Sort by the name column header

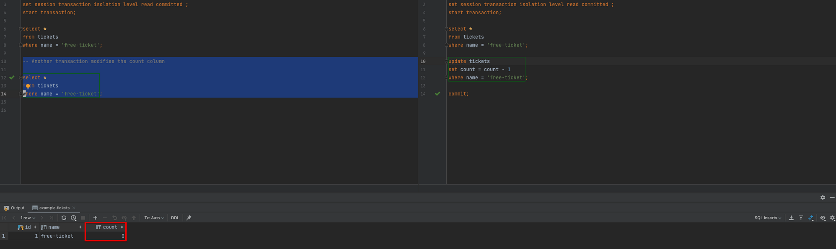[x=61, y=227]
